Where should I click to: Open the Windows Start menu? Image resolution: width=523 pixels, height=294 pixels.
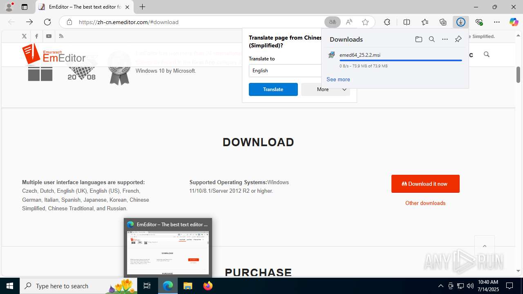pos(10,286)
